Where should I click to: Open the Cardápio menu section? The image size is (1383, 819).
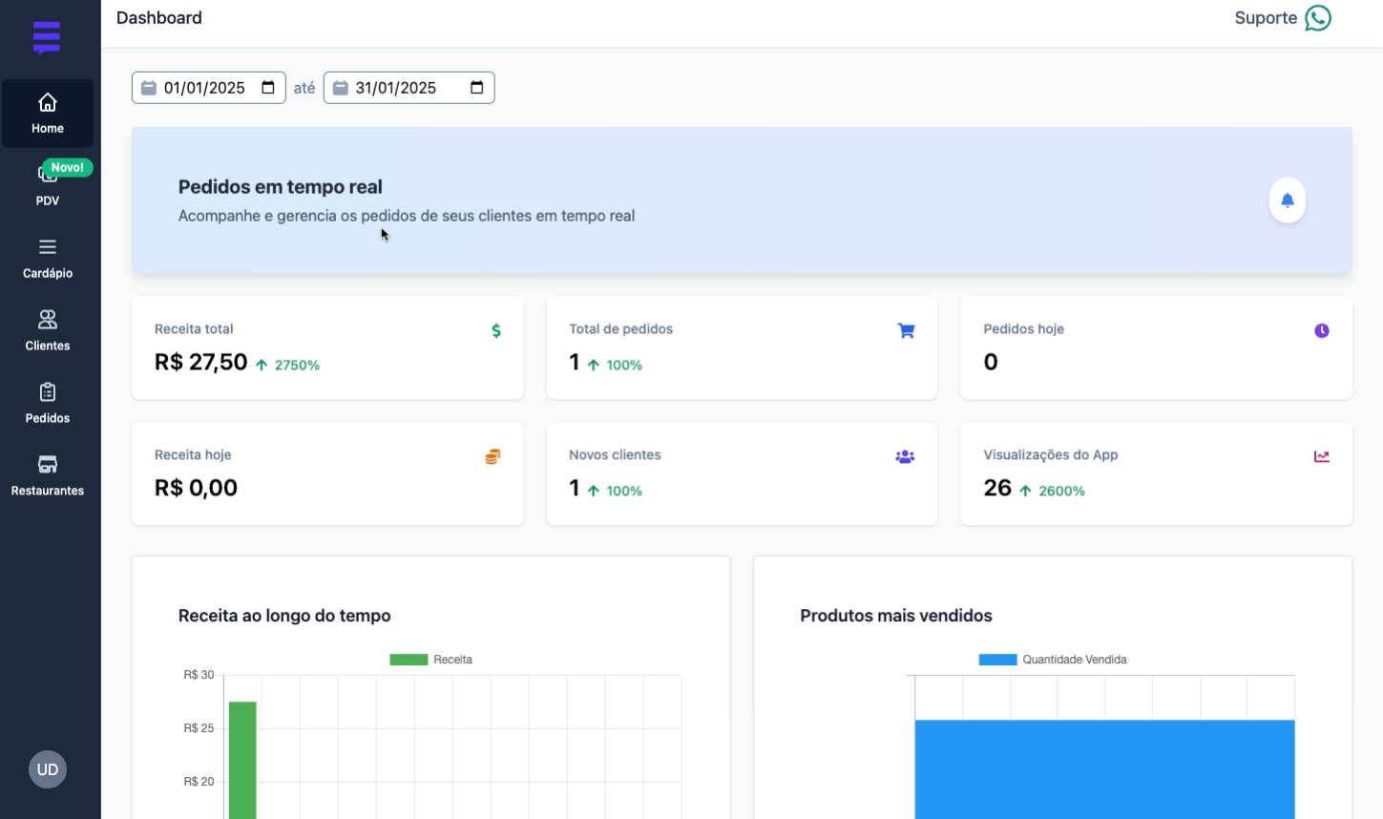(x=48, y=258)
